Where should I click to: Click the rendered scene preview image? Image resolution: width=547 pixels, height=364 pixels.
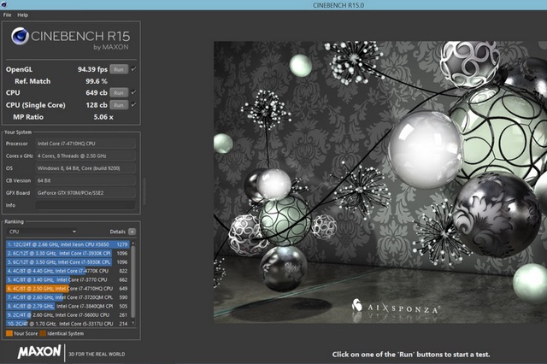click(380, 182)
